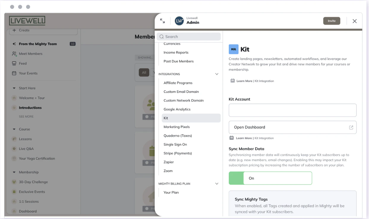Open Zapier integration

click(169, 162)
